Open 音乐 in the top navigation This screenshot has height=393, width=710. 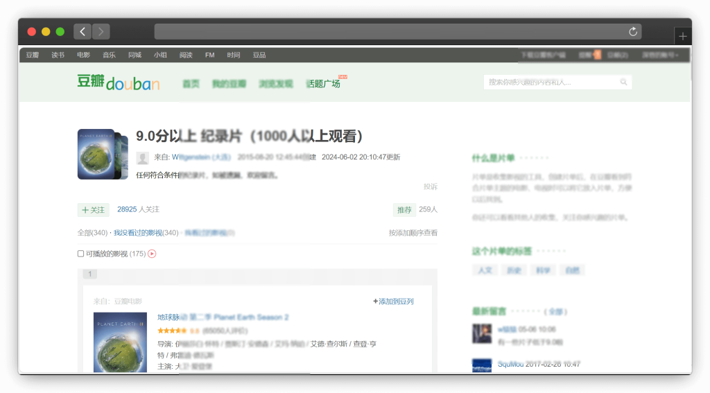[109, 55]
